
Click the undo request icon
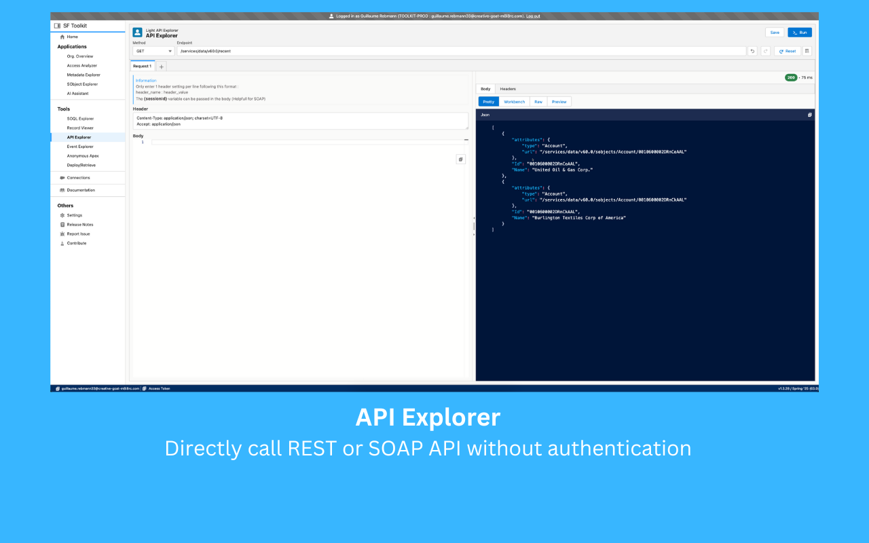(x=751, y=51)
